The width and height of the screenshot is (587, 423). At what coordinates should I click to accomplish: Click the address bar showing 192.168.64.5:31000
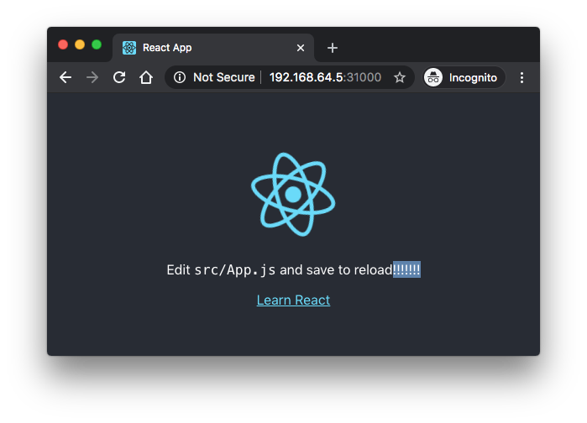point(325,77)
